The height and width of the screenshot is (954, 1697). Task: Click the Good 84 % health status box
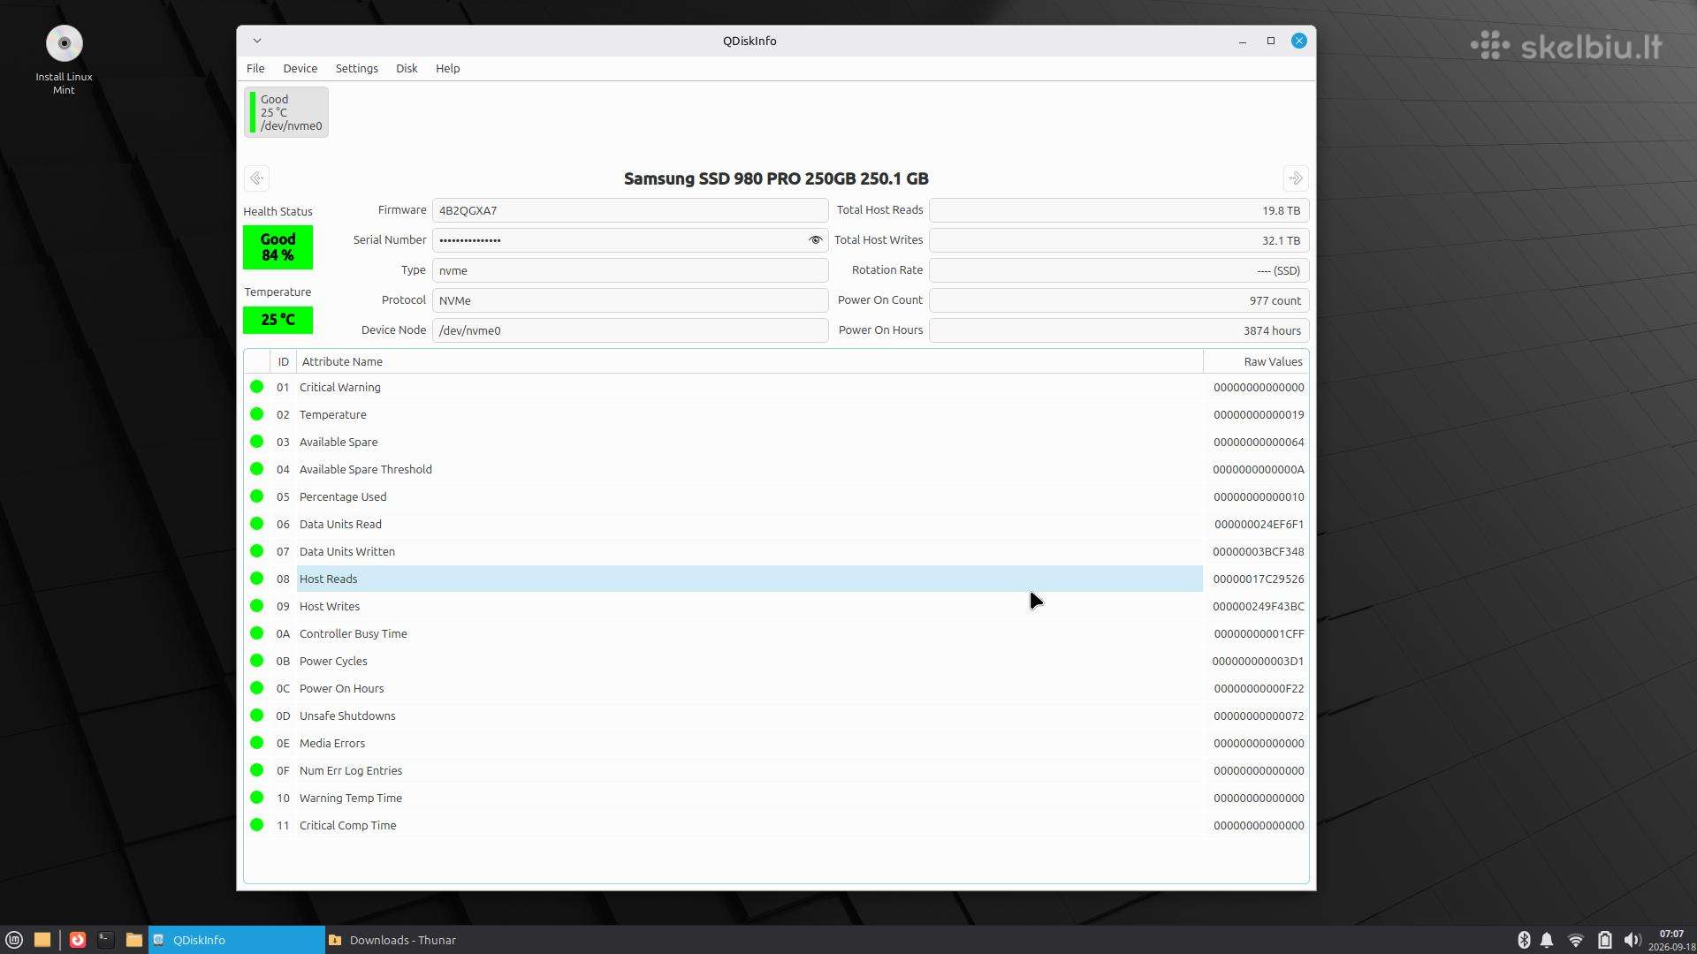278,247
